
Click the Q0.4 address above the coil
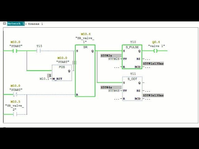pyautogui.click(x=156, y=42)
